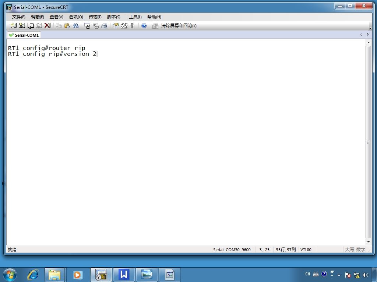Launch Internet Explorer from taskbar
The width and height of the screenshot is (377, 282).
click(x=33, y=275)
